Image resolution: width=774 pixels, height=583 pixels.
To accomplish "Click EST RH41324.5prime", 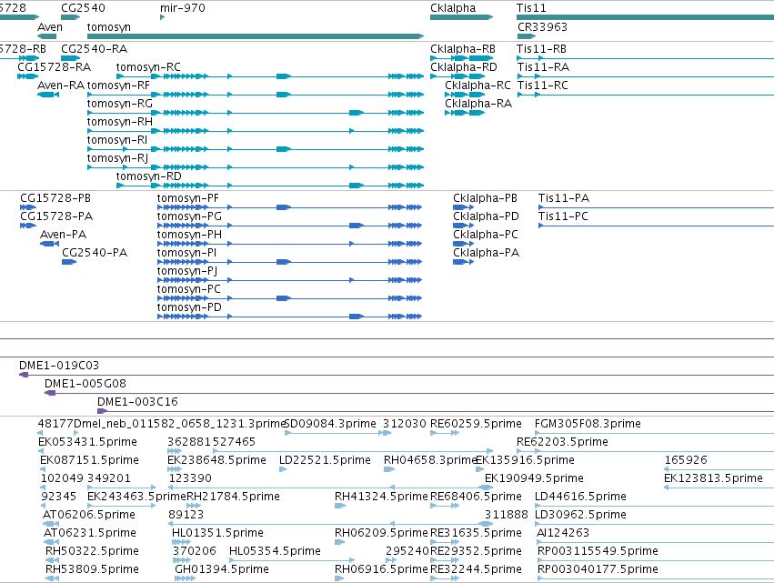I will coord(381,496).
